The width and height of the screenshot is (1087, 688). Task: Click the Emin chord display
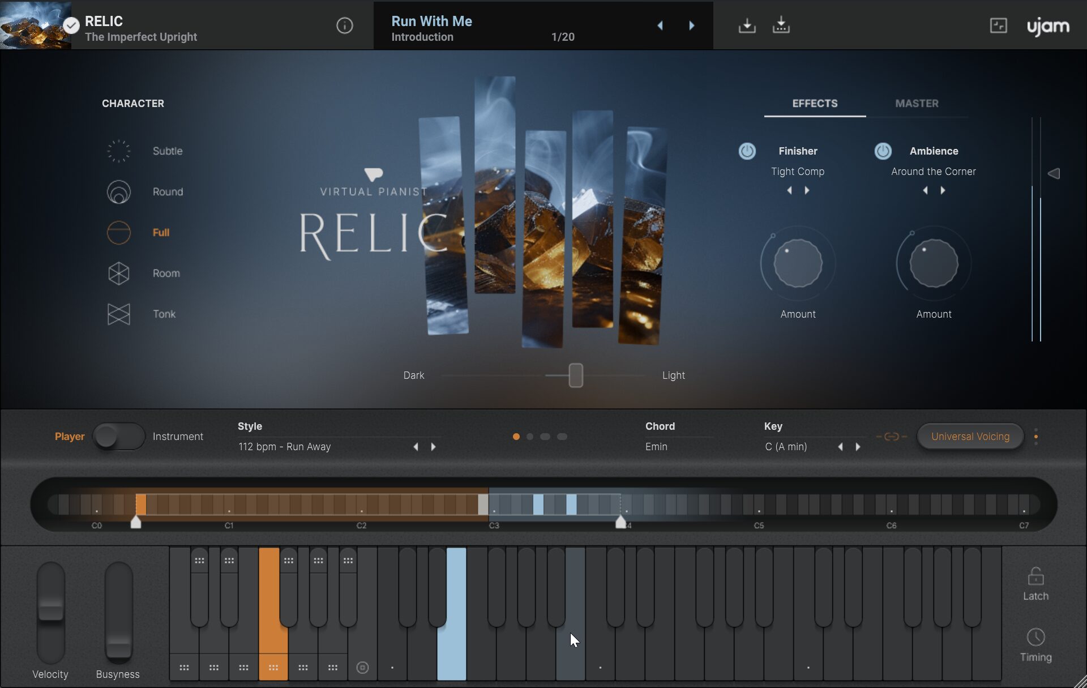[x=656, y=447]
